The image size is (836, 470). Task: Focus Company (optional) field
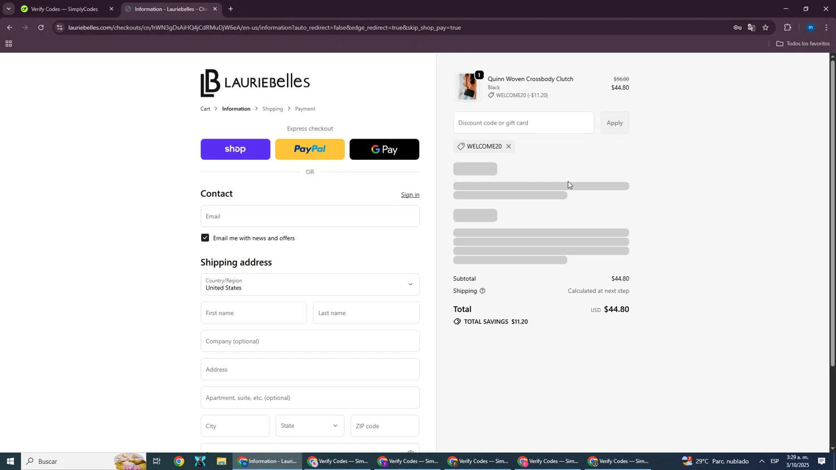310,341
